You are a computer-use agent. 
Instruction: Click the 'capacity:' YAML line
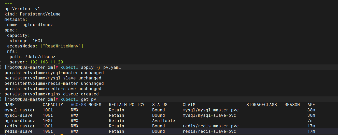pos(19,35)
